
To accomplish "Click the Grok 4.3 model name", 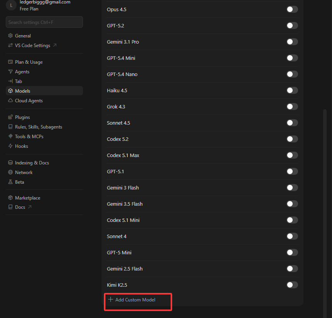I will 116,107.
